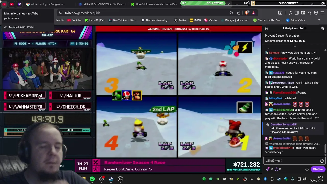Open the Netflix bookmark
Image resolution: width=327 pixels, height=184 pixels.
coord(60,20)
